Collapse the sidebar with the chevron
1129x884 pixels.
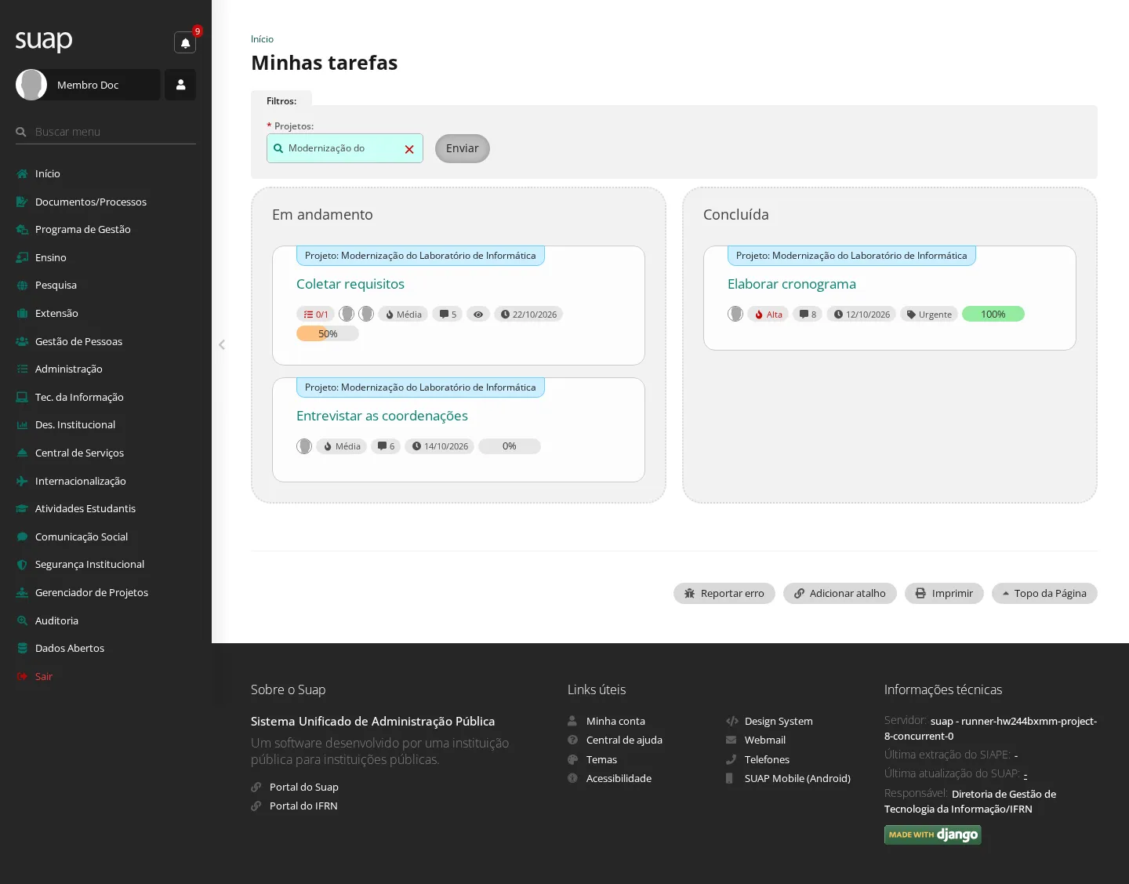pyautogui.click(x=222, y=344)
